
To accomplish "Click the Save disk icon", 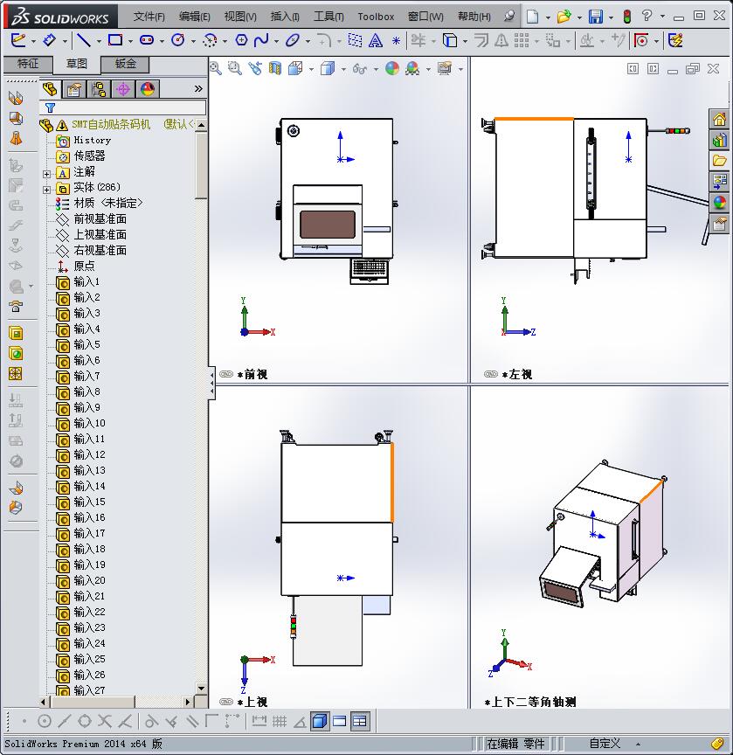I will [596, 17].
